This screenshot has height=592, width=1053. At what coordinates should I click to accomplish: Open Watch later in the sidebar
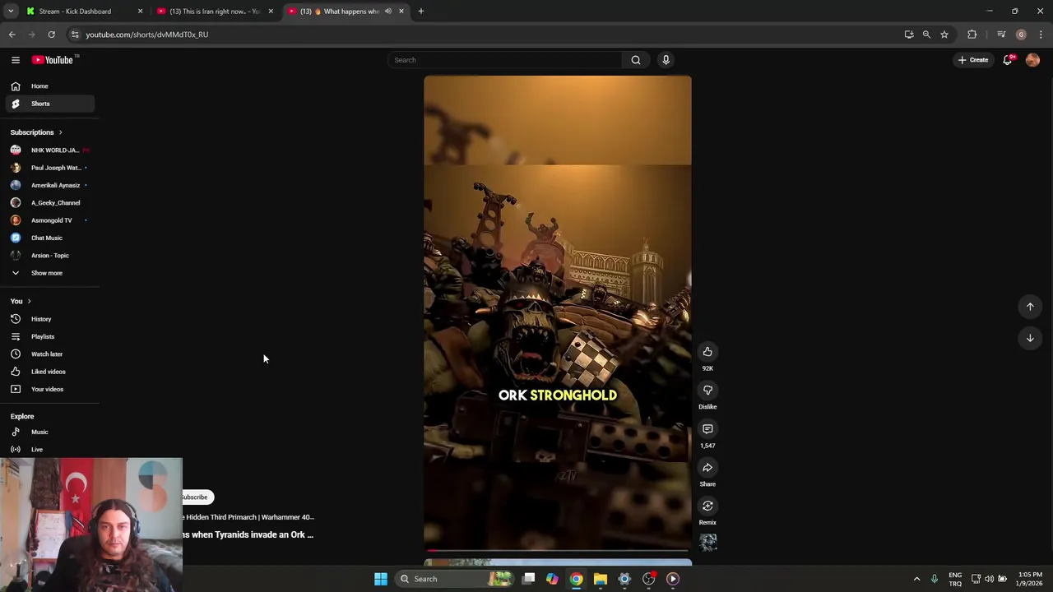[48, 354]
